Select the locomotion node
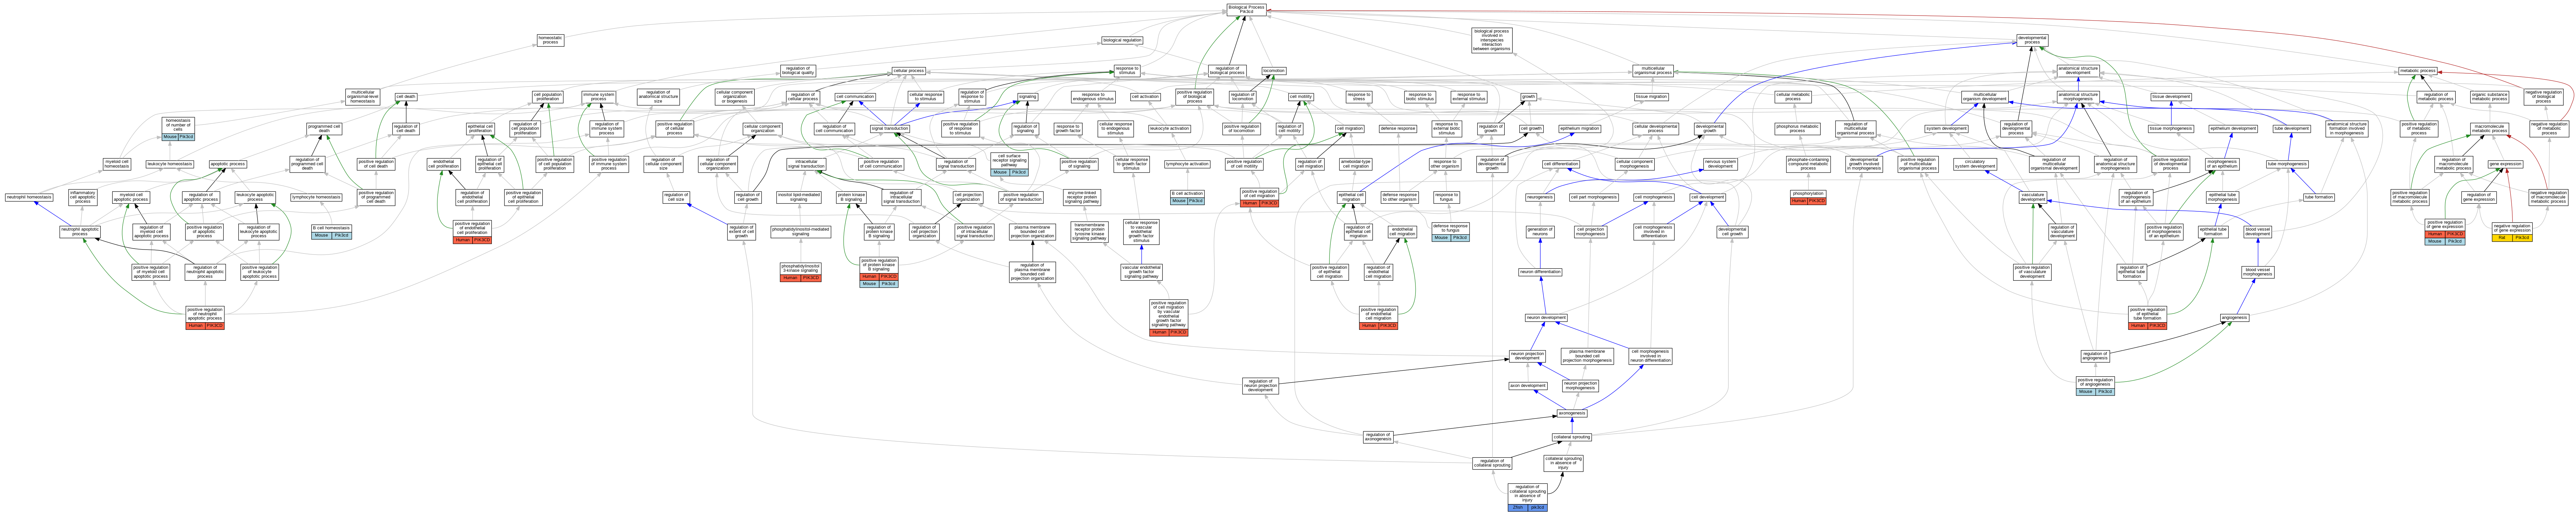 [1273, 71]
